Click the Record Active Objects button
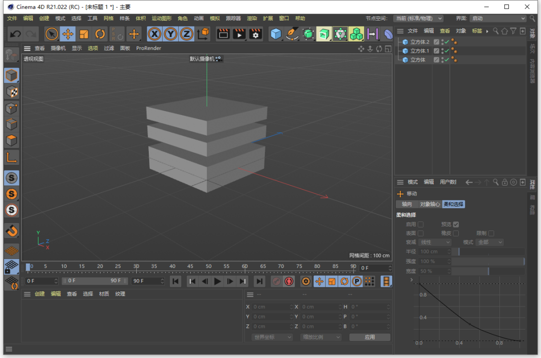Viewport: 541px width, 358px height. point(277,281)
